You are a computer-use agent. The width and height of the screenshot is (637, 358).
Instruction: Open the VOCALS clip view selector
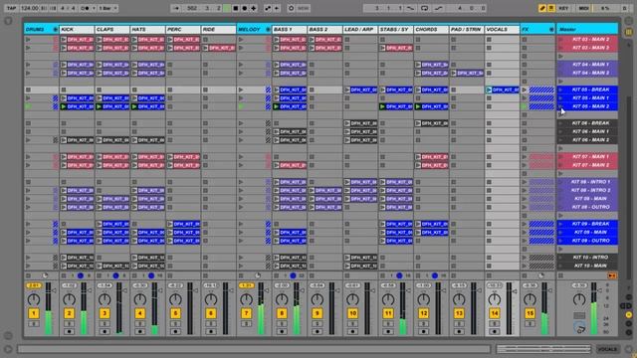(x=607, y=349)
